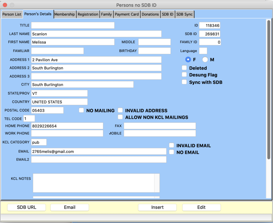Open the Family tab
The width and height of the screenshot is (273, 223).
click(107, 14)
